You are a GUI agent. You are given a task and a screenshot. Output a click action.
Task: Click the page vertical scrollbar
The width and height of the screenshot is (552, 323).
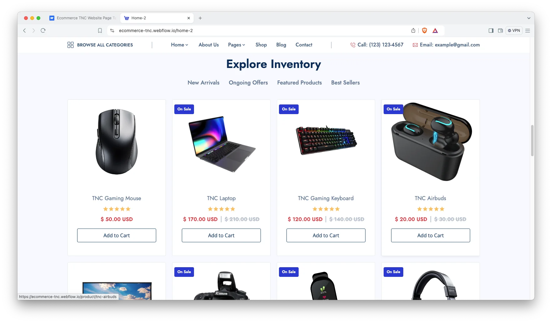[532, 141]
